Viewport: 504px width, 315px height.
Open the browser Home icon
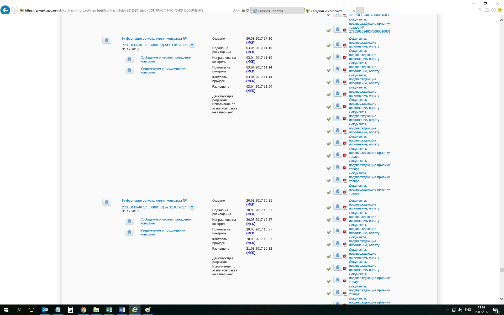[480, 10]
